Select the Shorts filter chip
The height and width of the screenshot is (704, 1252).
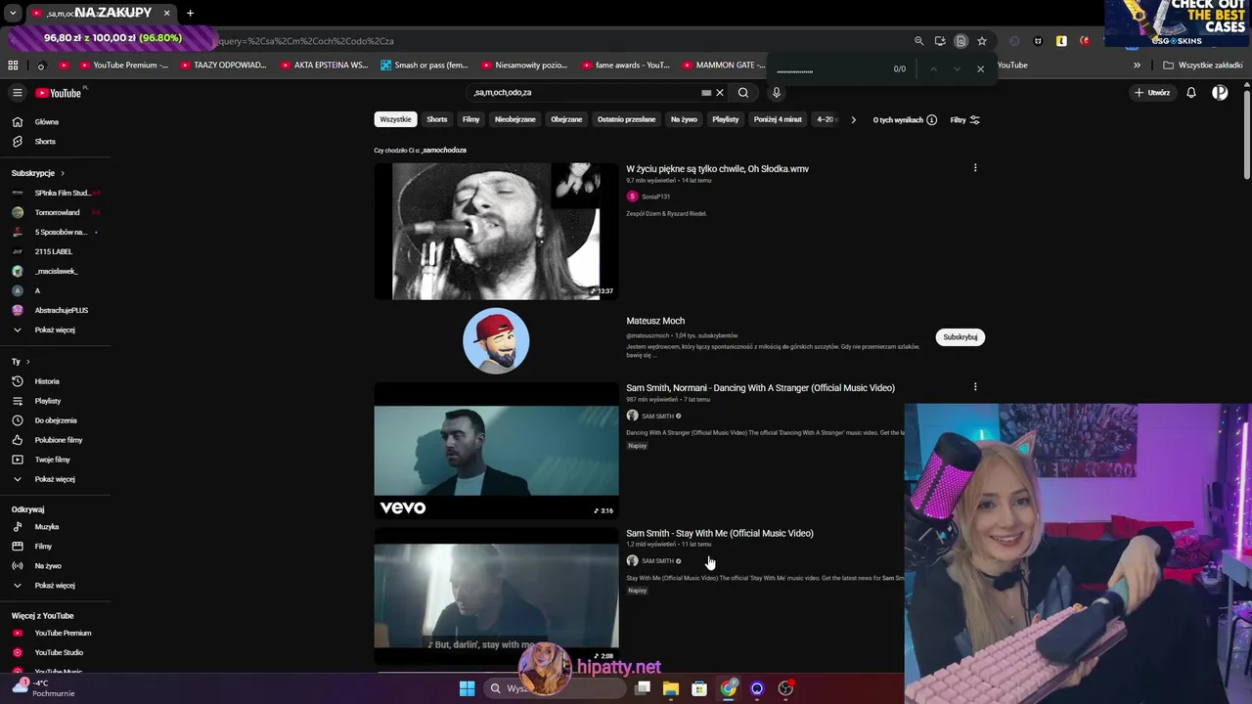[x=437, y=119]
